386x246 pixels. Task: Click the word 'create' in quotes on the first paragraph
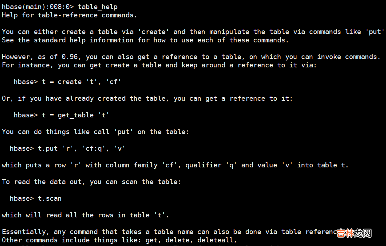153,32
